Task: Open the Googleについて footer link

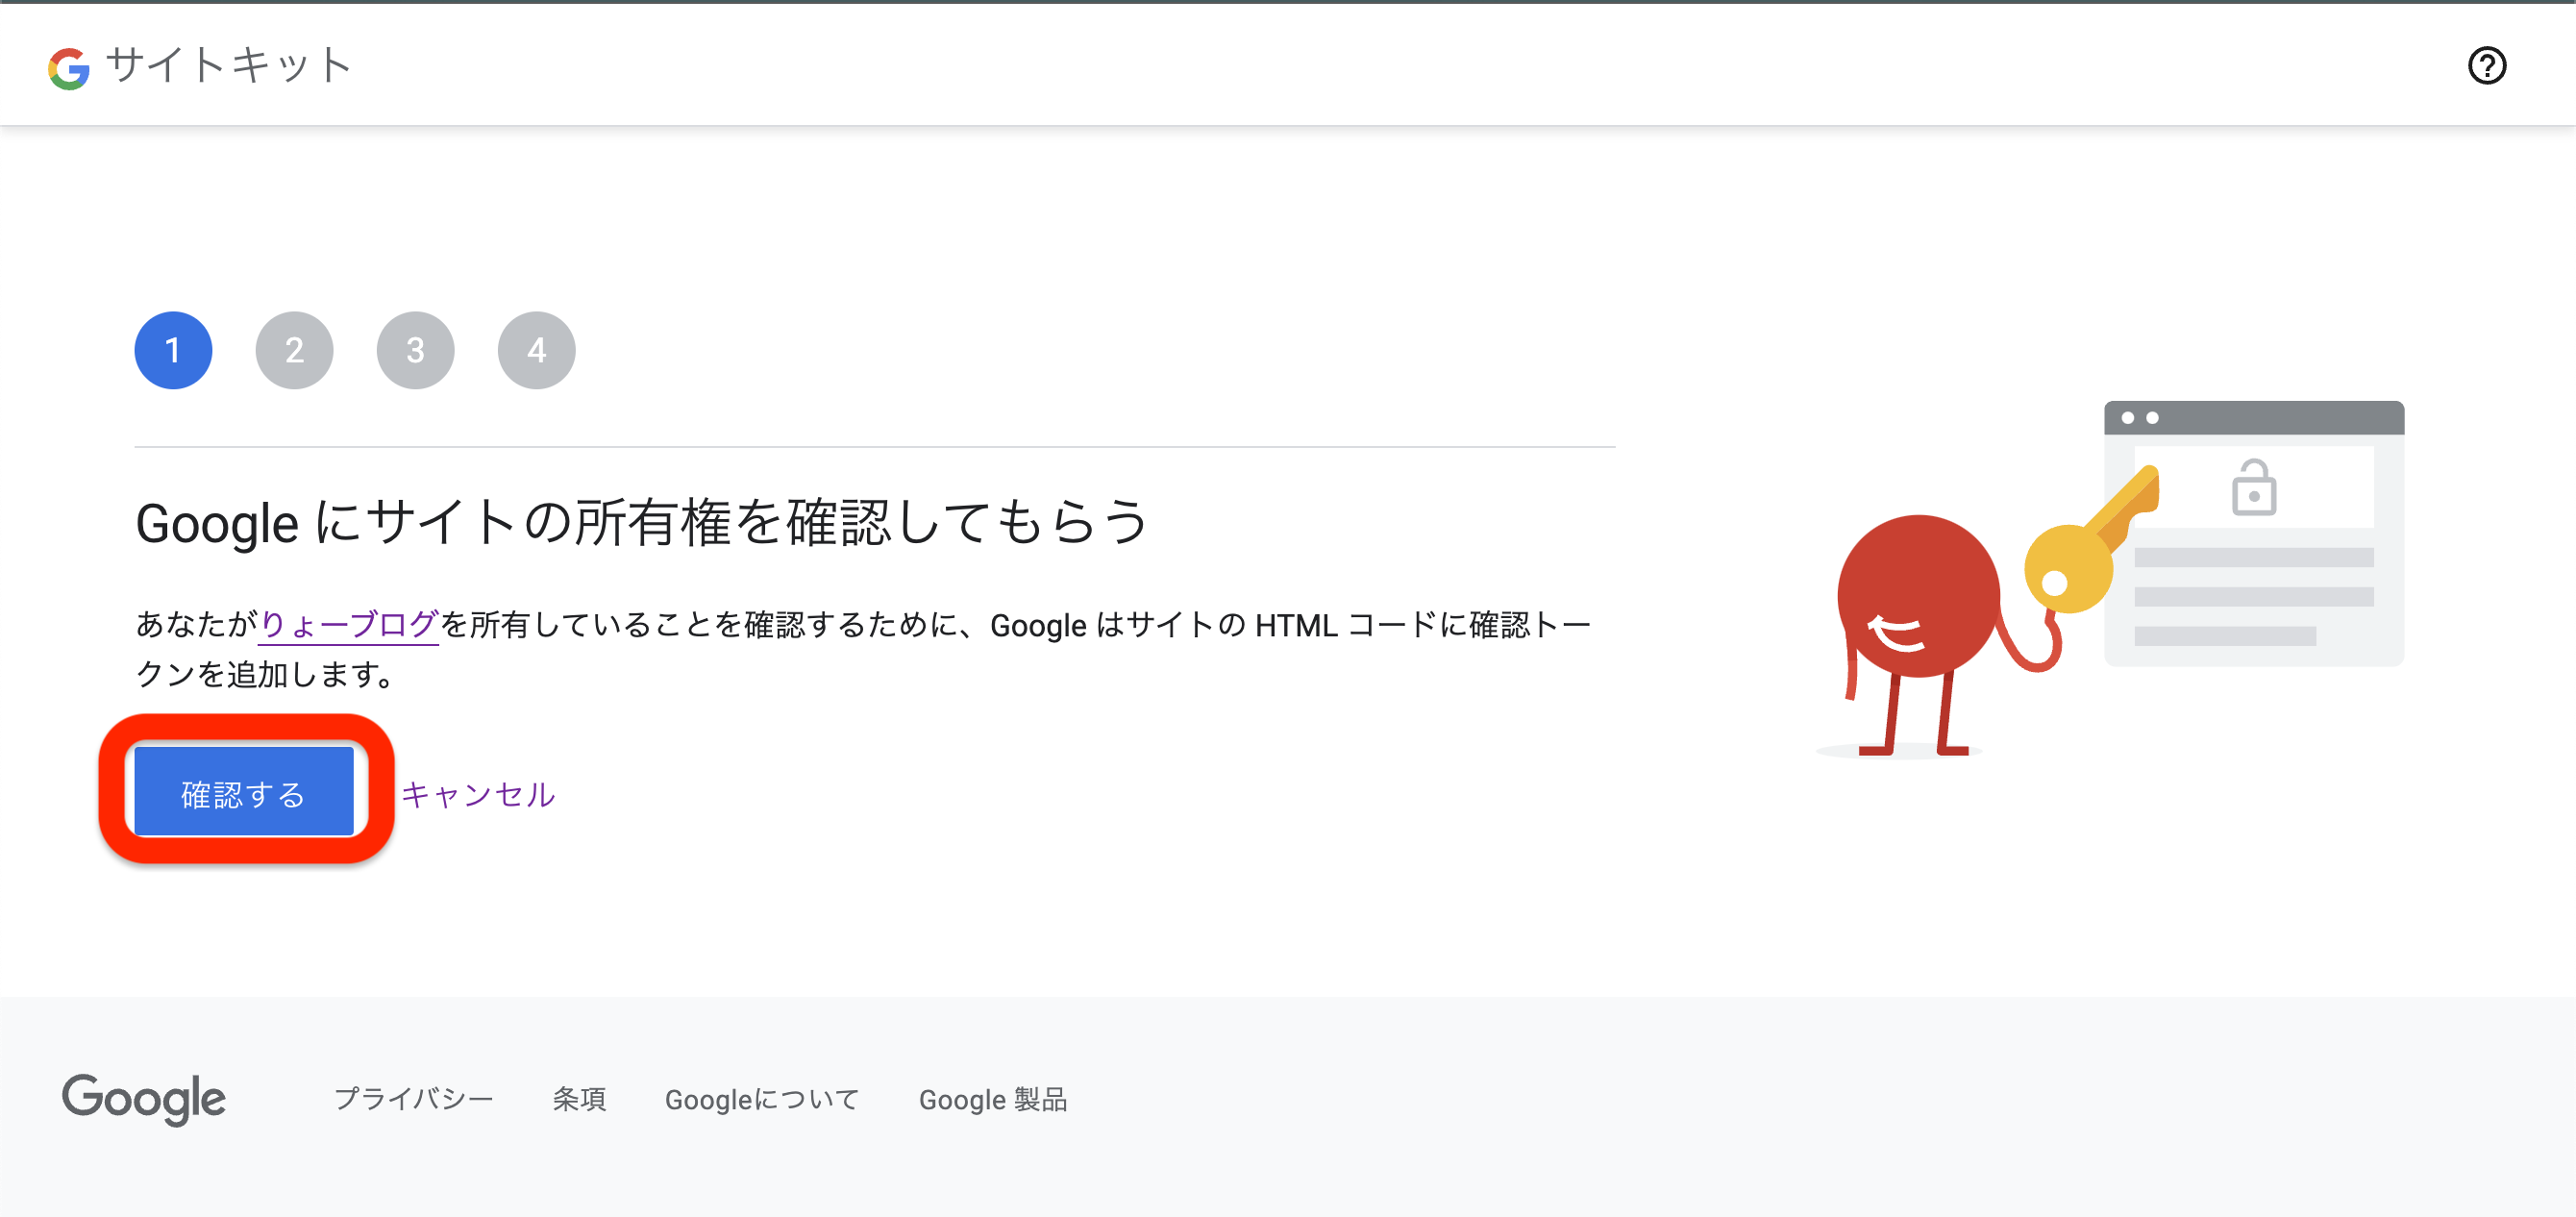Action: point(762,1099)
